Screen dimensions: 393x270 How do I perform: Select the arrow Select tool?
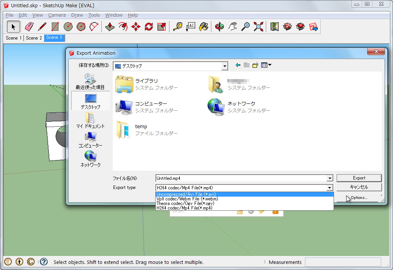(x=13, y=27)
